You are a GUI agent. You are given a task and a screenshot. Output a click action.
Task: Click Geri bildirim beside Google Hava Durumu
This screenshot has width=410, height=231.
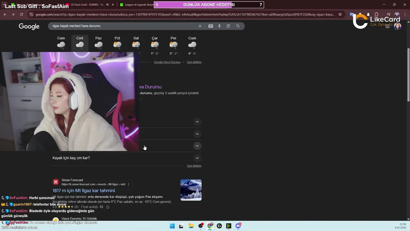tap(194, 62)
